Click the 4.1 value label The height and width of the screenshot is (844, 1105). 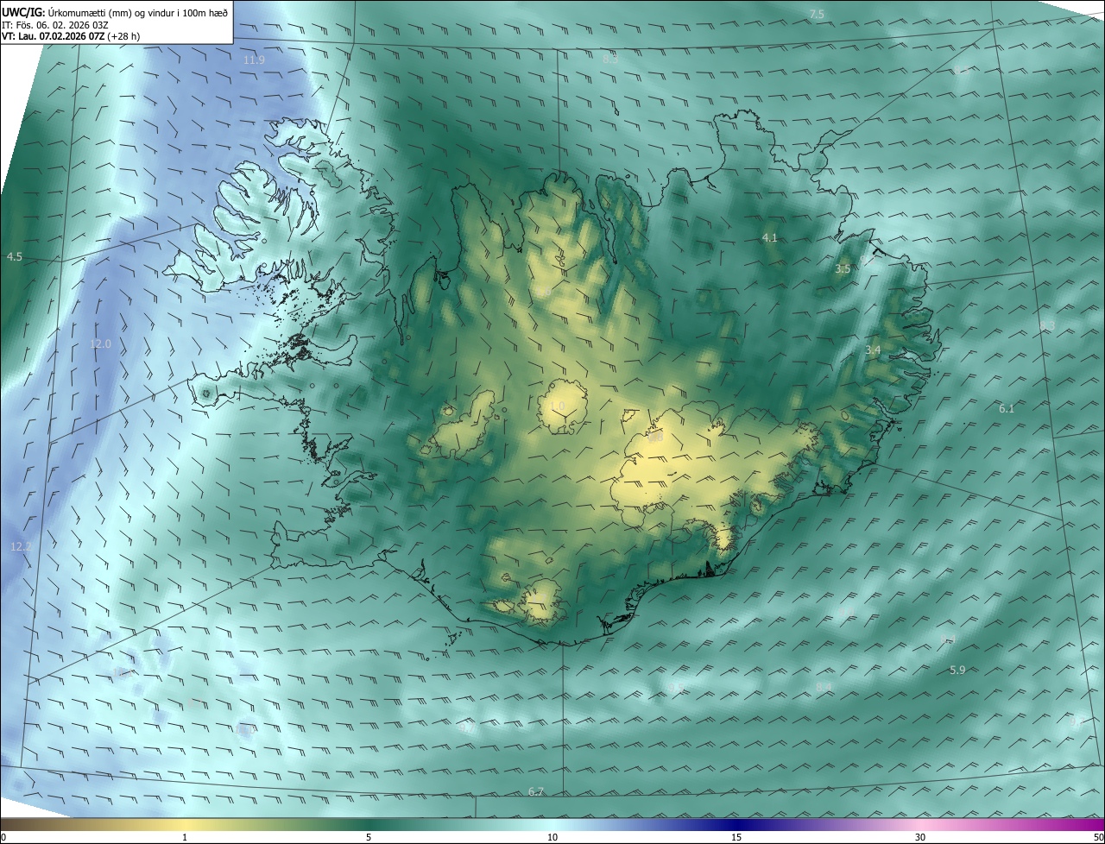click(x=769, y=237)
